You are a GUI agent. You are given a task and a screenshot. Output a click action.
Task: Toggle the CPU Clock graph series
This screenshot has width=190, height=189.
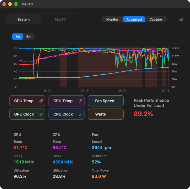(x=67, y=114)
